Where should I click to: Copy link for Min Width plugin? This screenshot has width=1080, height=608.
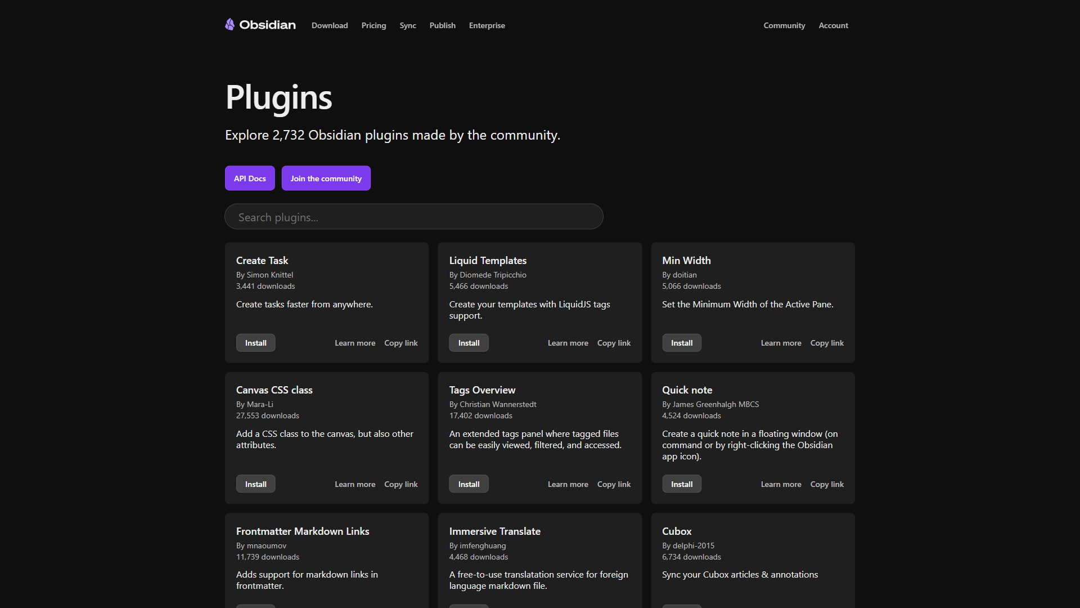click(827, 343)
